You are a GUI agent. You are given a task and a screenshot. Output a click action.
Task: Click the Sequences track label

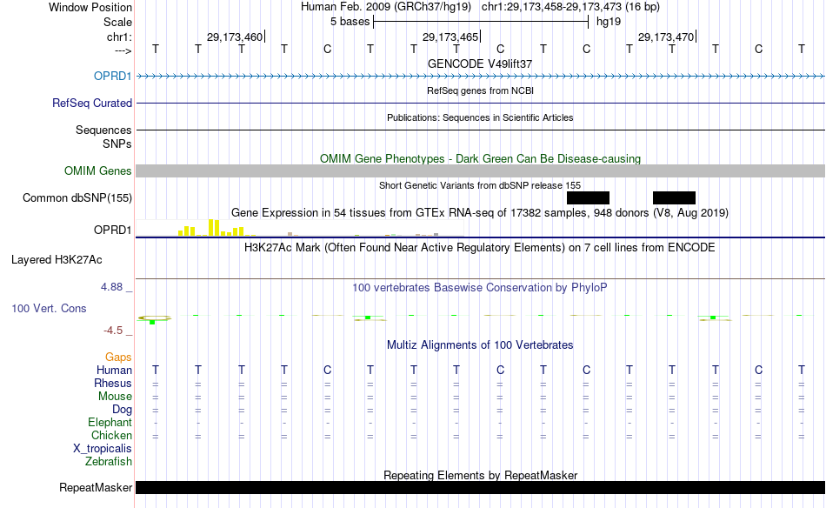pos(103,130)
